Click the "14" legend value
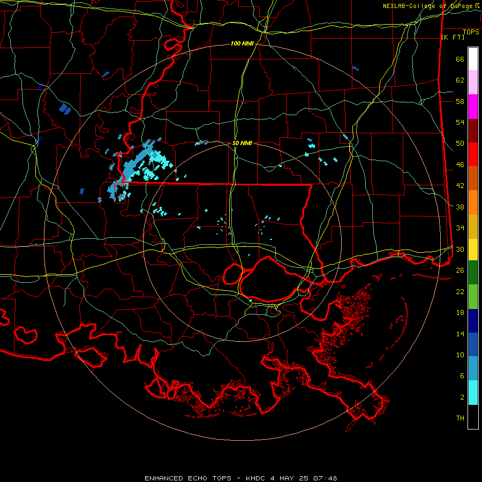This screenshot has width=482, height=482. (x=460, y=334)
